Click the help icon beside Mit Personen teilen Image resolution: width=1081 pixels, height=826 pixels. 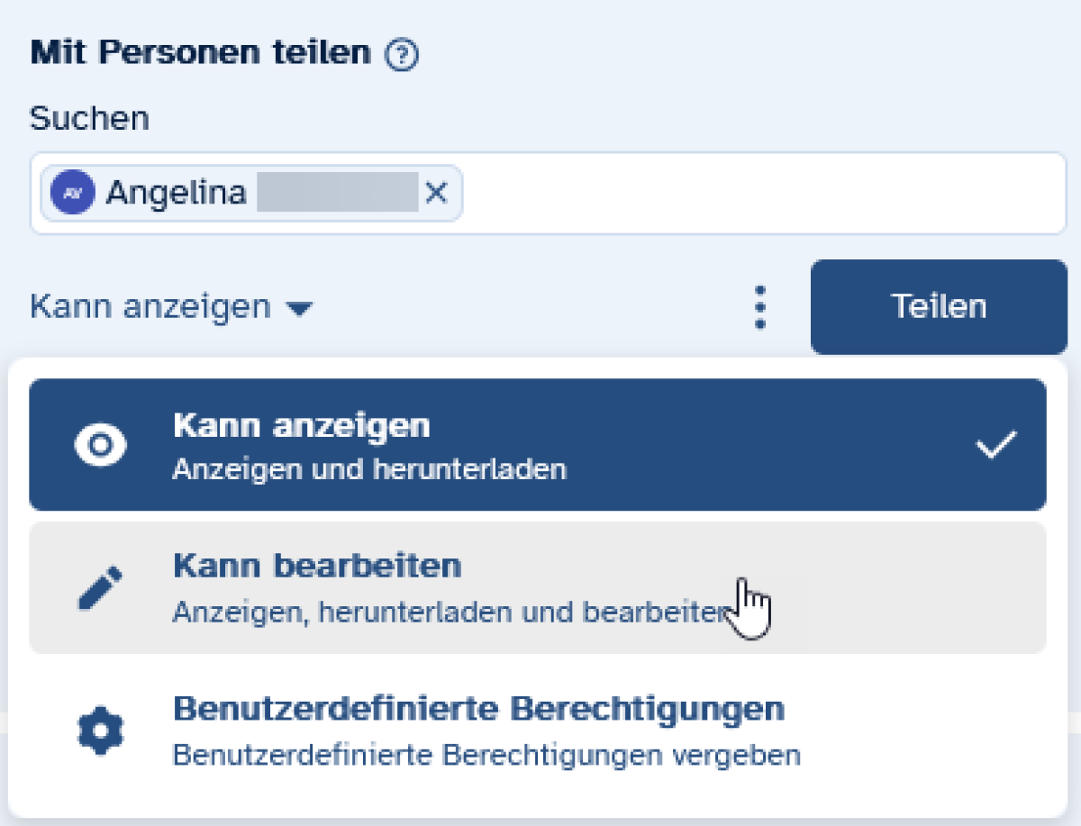click(x=402, y=56)
